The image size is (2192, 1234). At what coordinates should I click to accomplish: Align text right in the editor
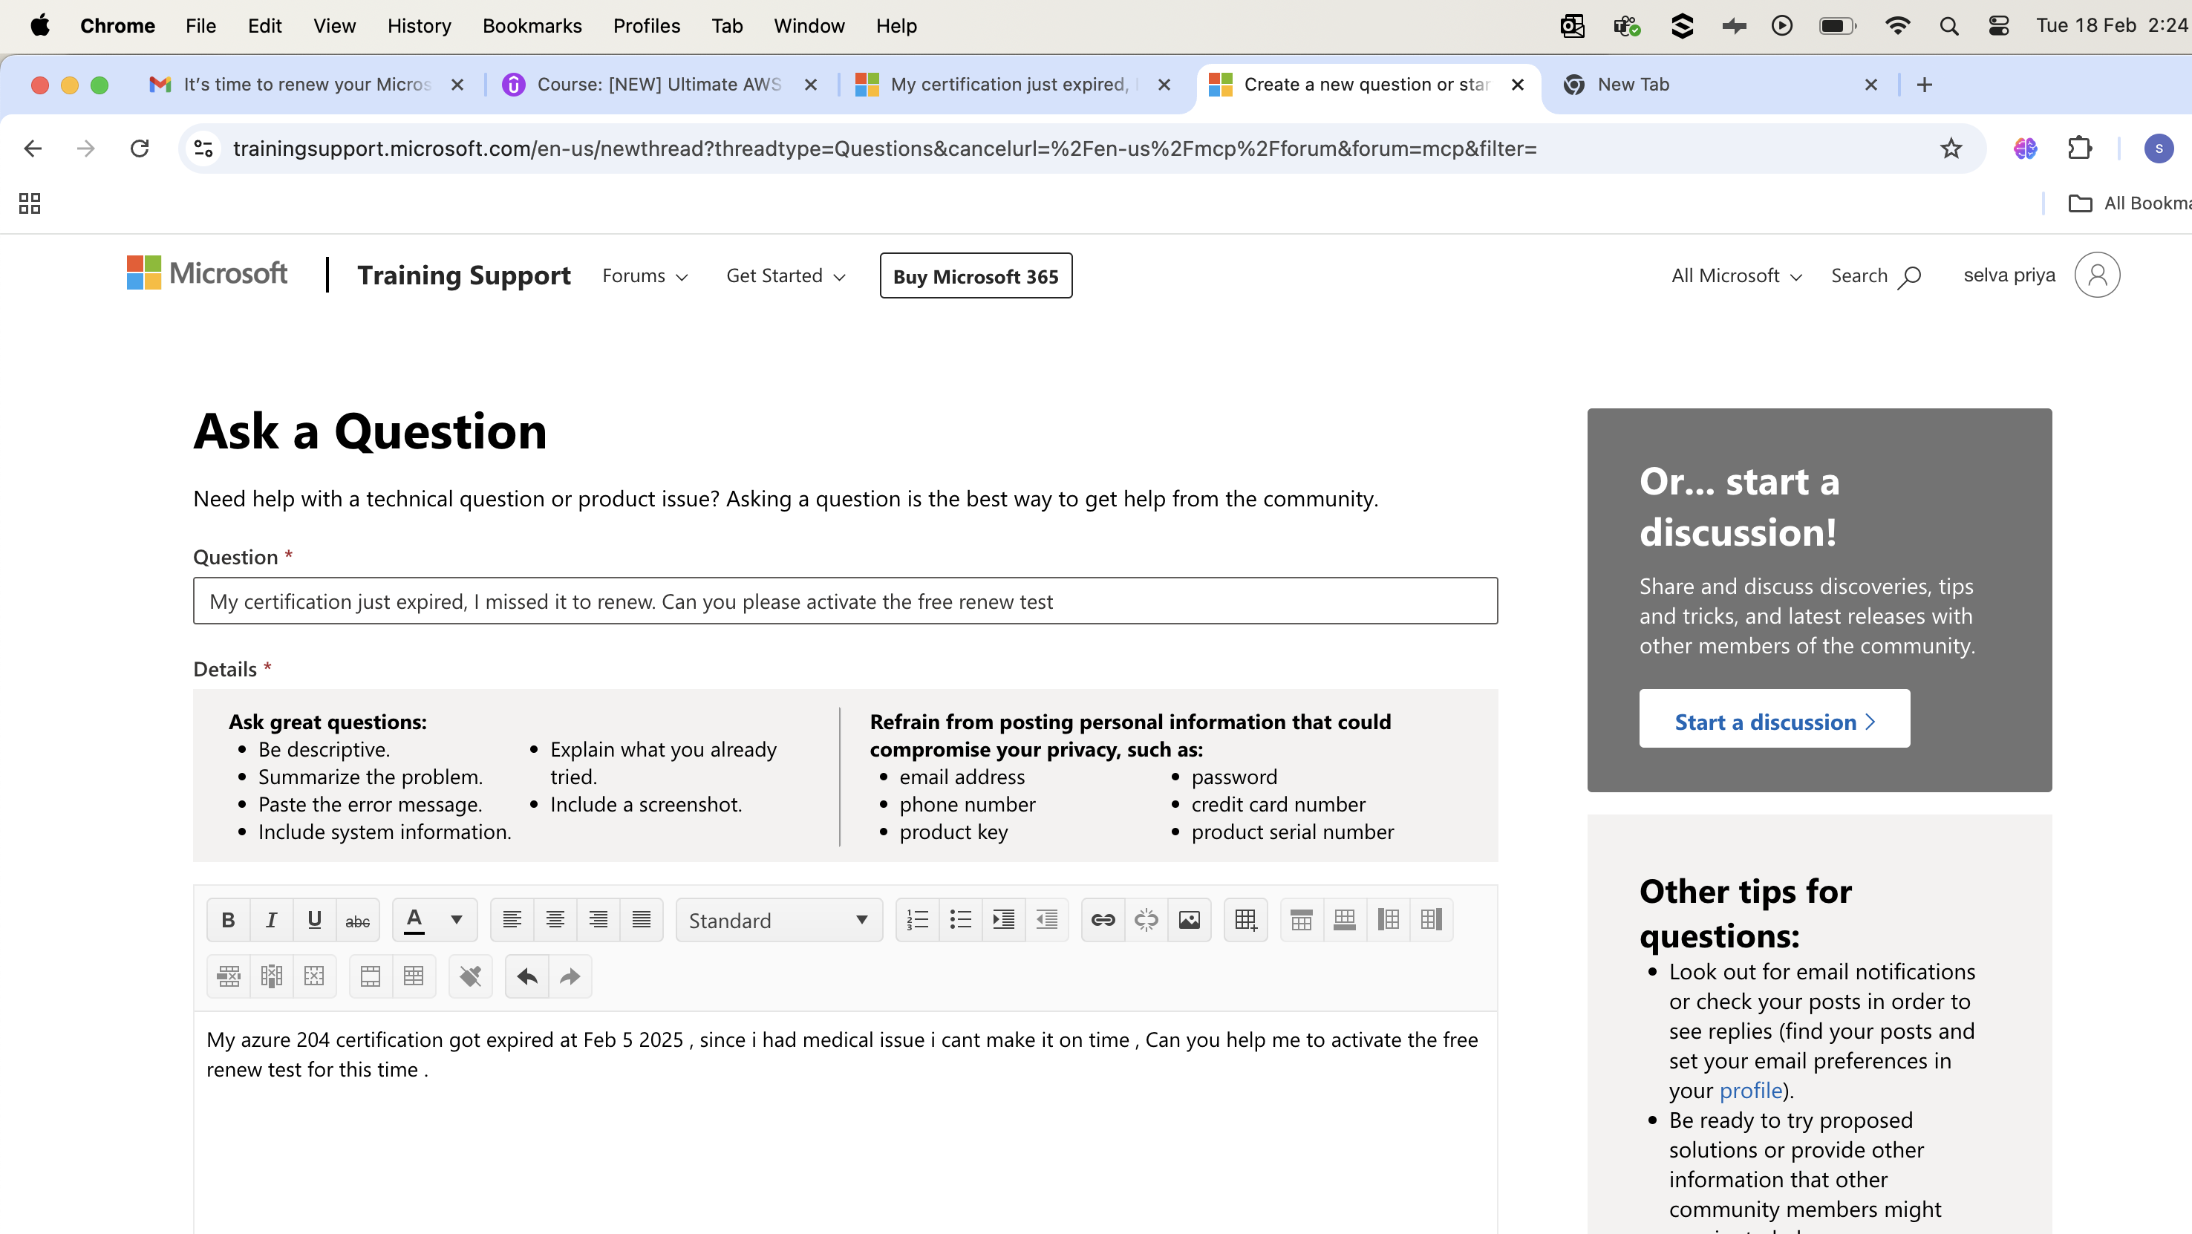[598, 920]
